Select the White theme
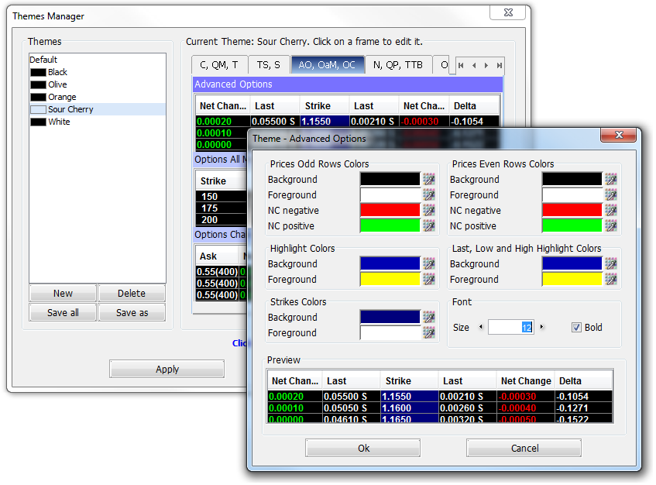The image size is (656, 485). tap(97, 122)
